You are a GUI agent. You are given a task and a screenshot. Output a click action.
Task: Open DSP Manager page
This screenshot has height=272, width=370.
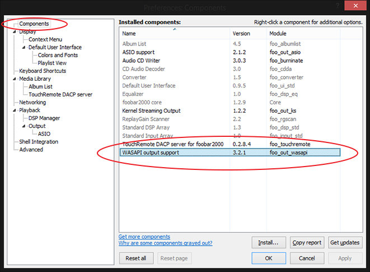tap(44, 118)
